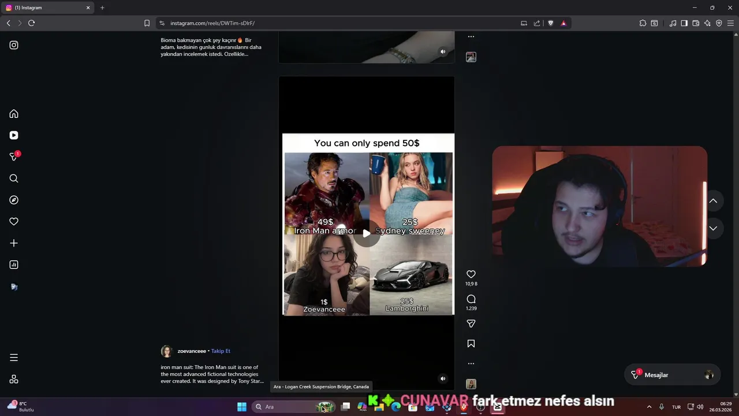Open Brave Shields lion icon
This screenshot has width=739, height=416.
pos(550,23)
